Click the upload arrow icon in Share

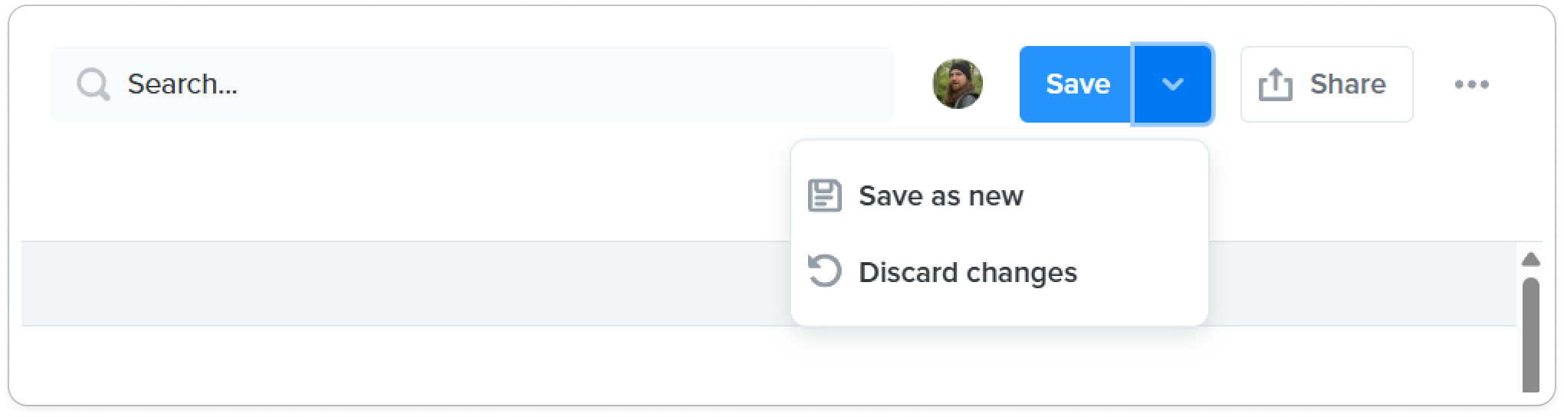pyautogui.click(x=1275, y=84)
